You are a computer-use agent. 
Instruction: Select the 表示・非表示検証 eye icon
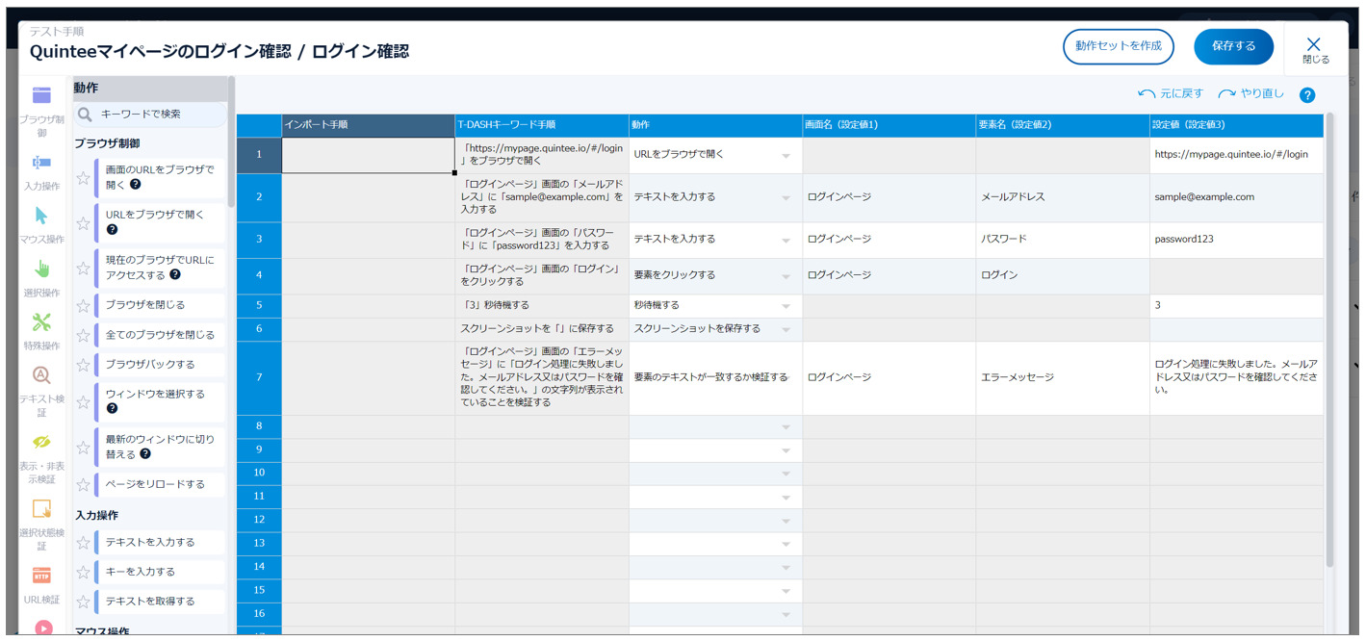[41, 442]
